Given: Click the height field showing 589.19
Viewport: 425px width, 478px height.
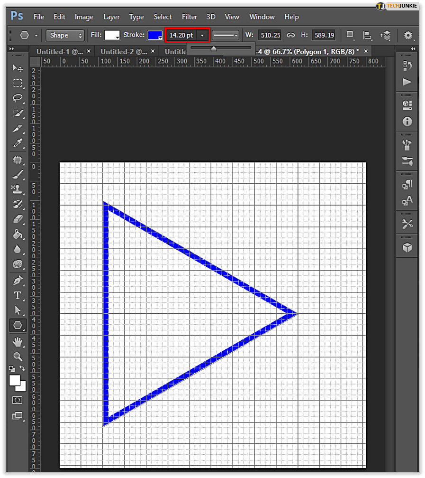Looking at the screenshot, I should (324, 35).
